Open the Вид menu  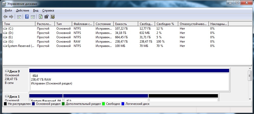pos(36,10)
